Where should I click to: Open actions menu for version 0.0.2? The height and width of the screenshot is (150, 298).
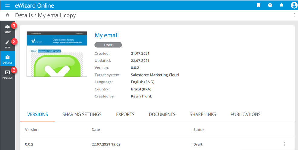pyautogui.click(x=284, y=144)
